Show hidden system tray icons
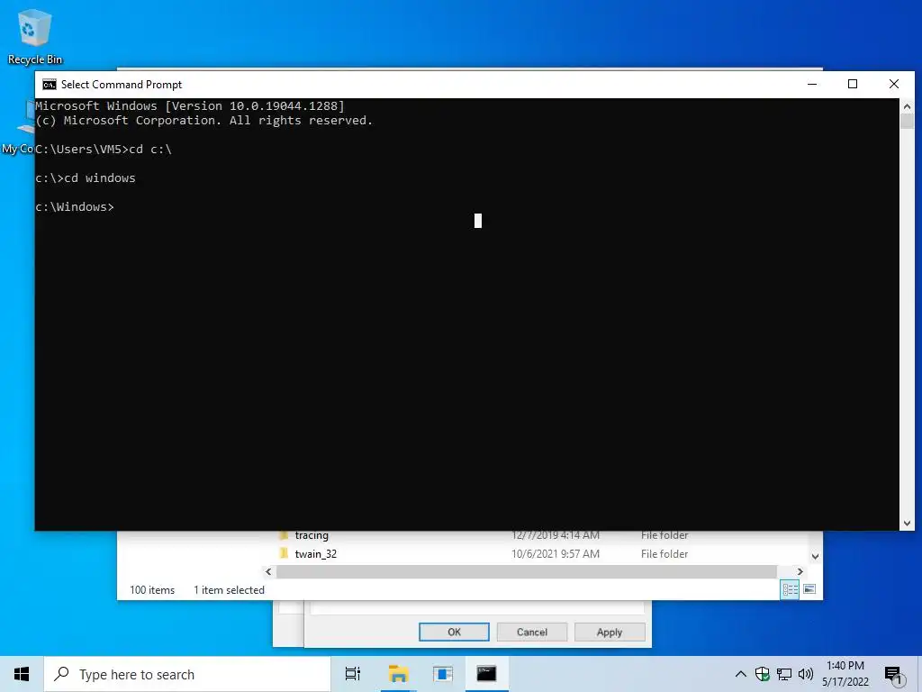 741,674
